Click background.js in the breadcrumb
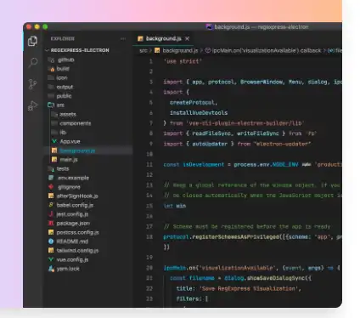 tap(180, 50)
